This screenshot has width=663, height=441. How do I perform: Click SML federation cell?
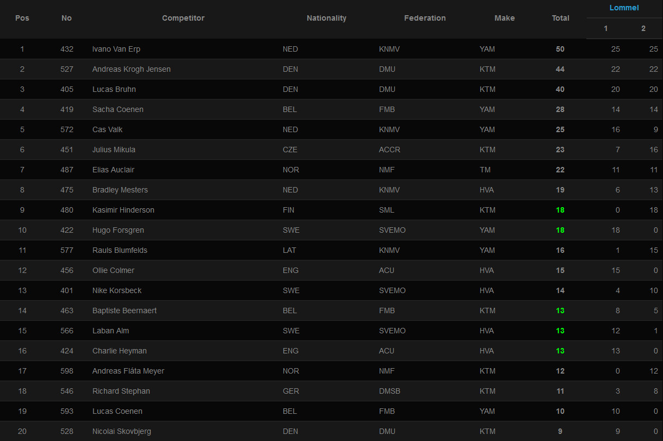(387, 210)
